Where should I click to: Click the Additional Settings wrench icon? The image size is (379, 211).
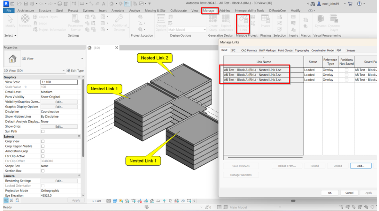tap(119, 21)
